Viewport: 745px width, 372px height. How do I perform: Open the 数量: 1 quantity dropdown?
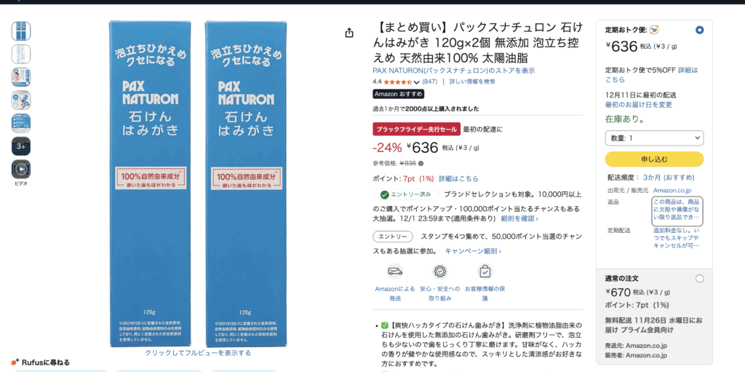[654, 138]
